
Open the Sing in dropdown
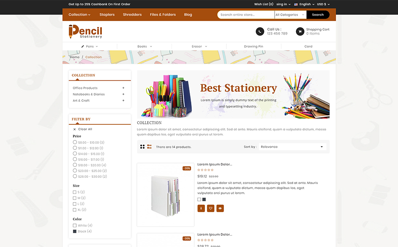[x=283, y=4]
